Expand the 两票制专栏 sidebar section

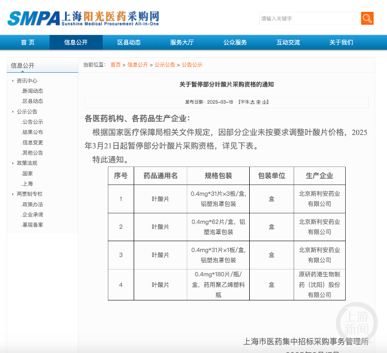29,194
